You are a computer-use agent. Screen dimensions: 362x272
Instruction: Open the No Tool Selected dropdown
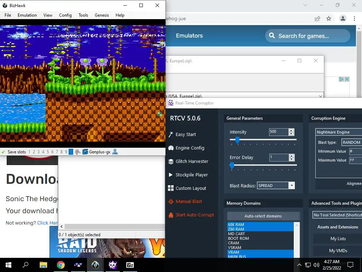click(x=337, y=215)
